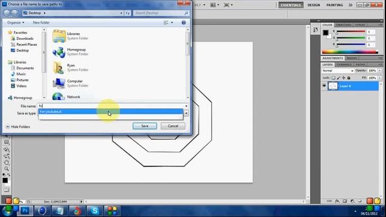
Task: Click the Photoshop taskbar icon
Action: (25, 210)
